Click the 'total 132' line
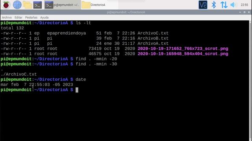252x141 pixels. [12, 28]
